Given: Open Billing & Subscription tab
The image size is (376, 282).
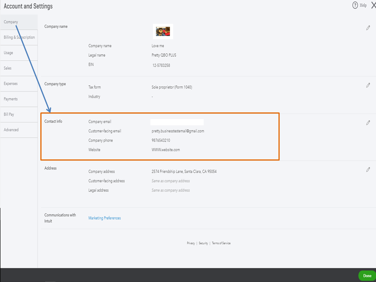Looking at the screenshot, I should point(19,37).
